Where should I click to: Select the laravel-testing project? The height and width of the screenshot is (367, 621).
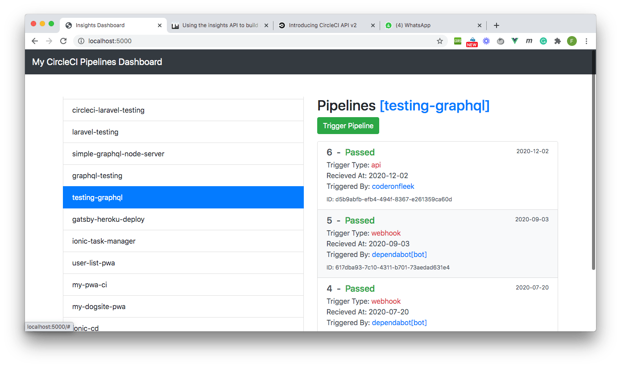tap(95, 132)
